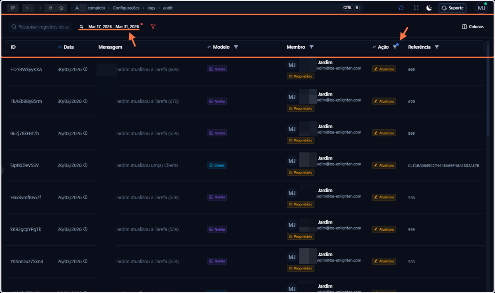Click Proprietário badge in row kK92gcpYPgTk
Viewport: 495px width, 293px height.
tap(300, 236)
